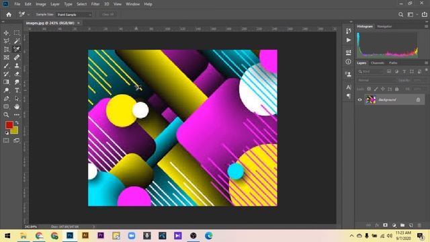The image size is (430, 242).
Task: Go to the Home screen icon
Action: point(9,15)
